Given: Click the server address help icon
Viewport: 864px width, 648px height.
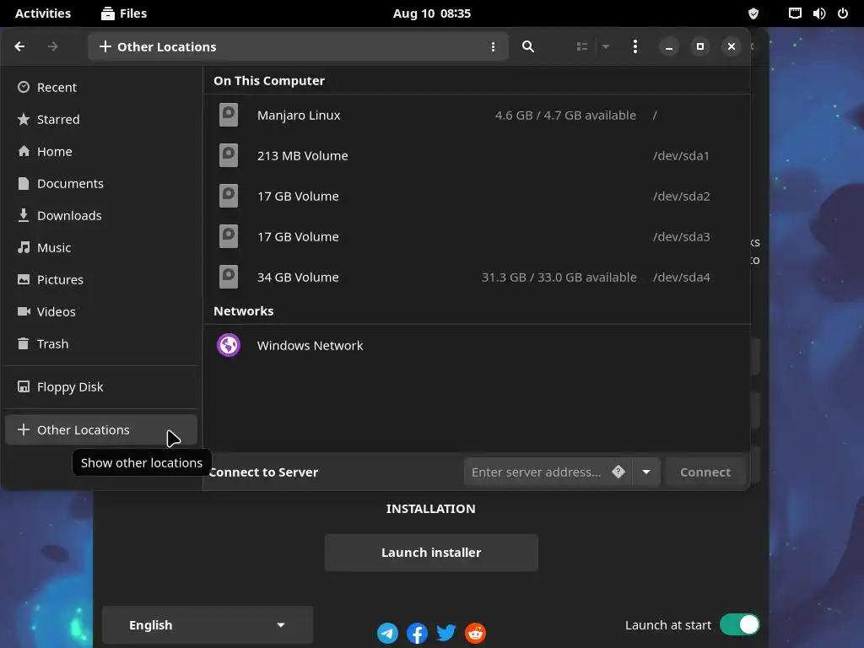Looking at the screenshot, I should point(618,472).
